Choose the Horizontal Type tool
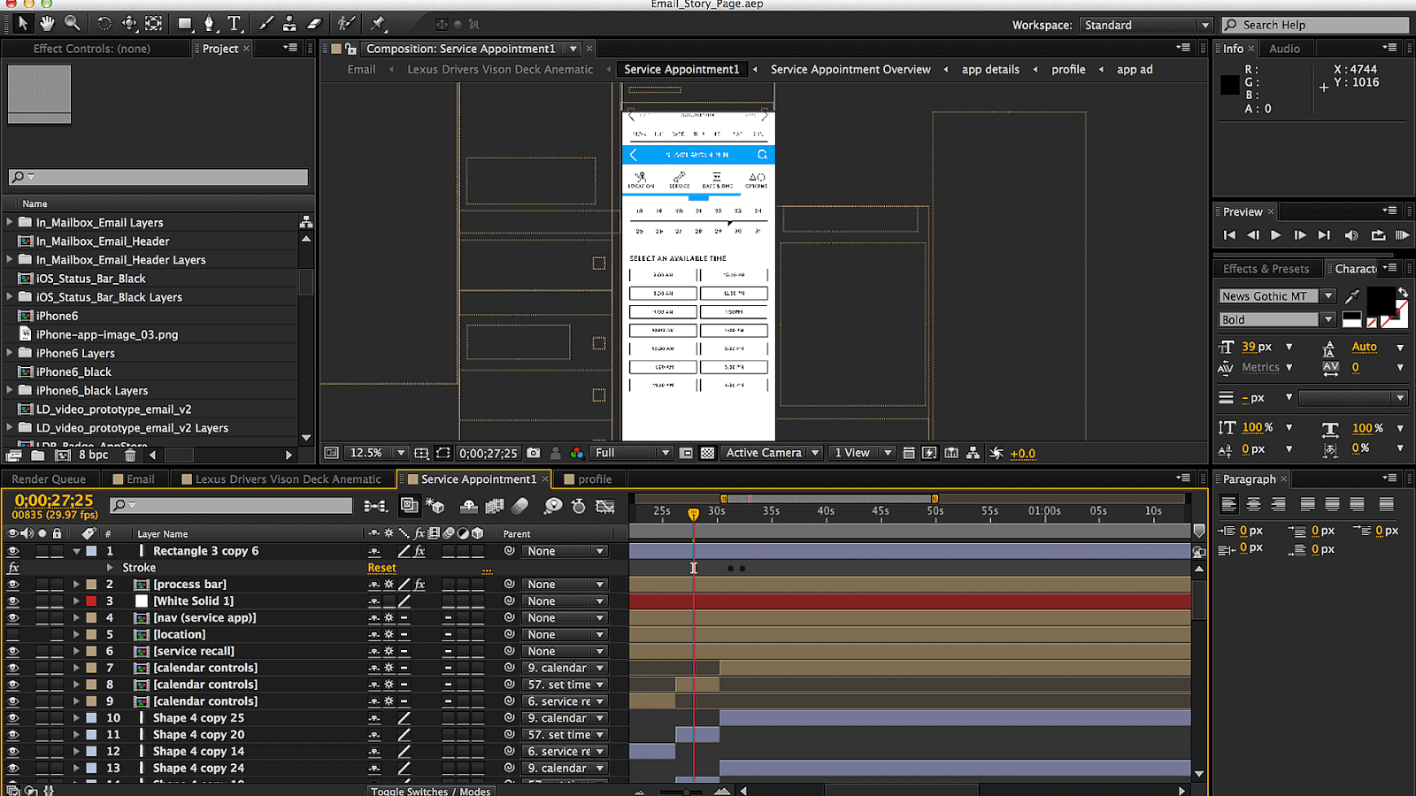 click(234, 23)
